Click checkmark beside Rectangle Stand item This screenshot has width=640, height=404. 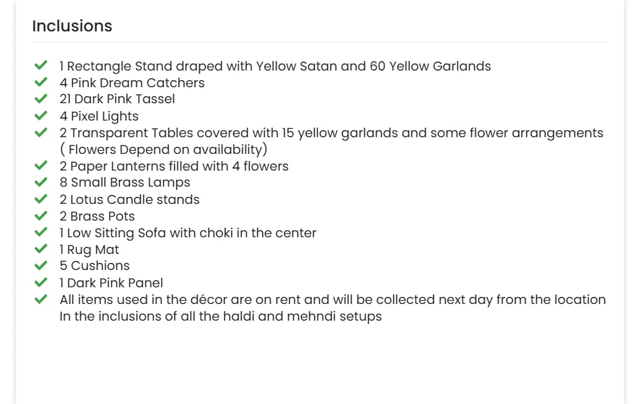[x=41, y=65]
